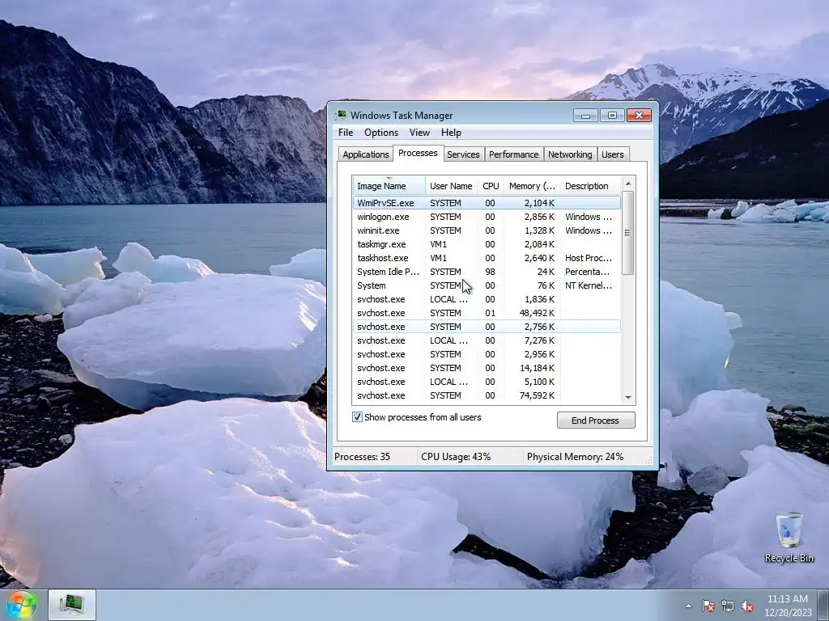
Task: Select the taskmgr.exe process
Action: tap(487, 244)
